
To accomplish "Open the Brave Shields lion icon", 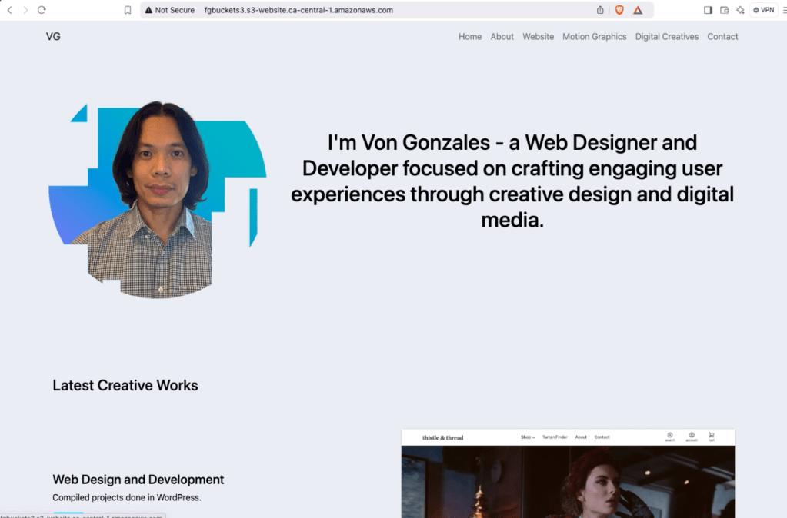I will (x=619, y=10).
